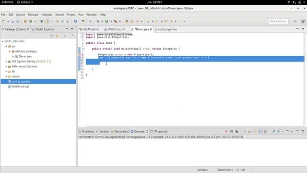Viewport: 307px width, 173px height.
Task: Click the Save All toolbar icon
Action: point(18,21)
